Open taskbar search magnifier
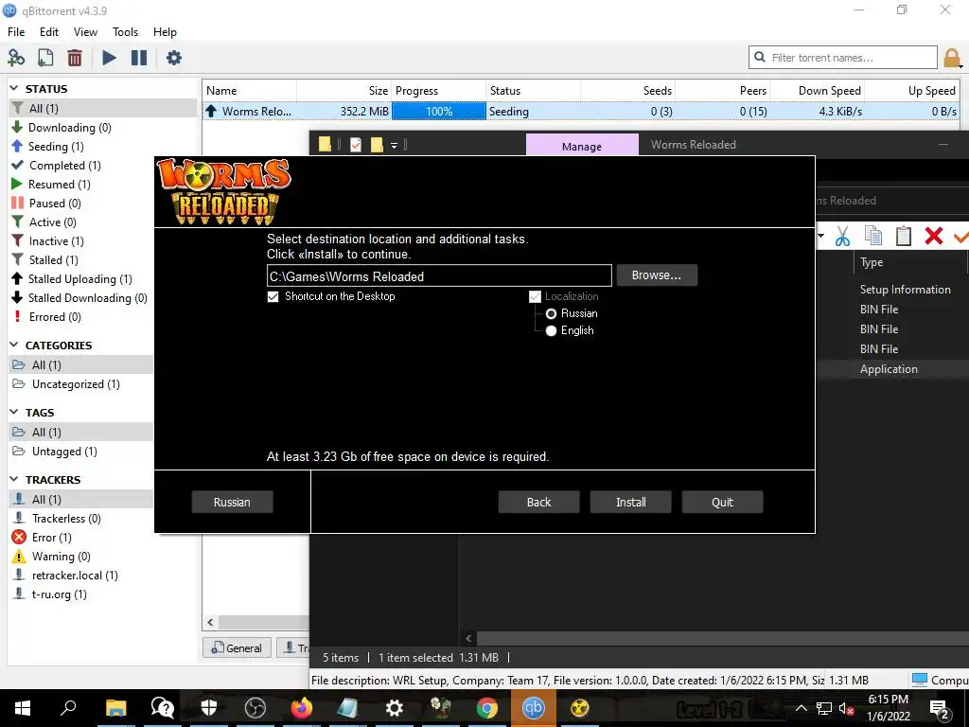The width and height of the screenshot is (969, 727). 68,708
